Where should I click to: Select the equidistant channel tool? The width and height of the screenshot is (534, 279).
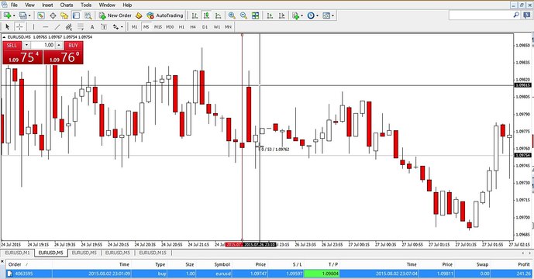(69, 26)
